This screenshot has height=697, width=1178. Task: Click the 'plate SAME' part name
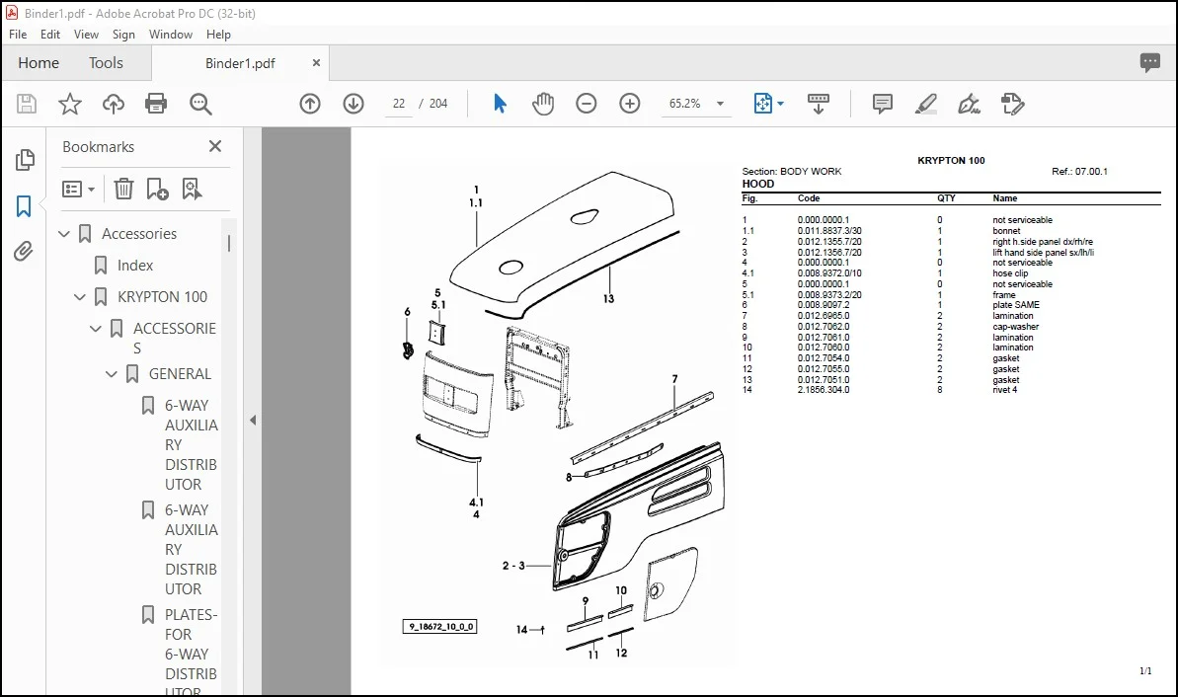(1016, 305)
